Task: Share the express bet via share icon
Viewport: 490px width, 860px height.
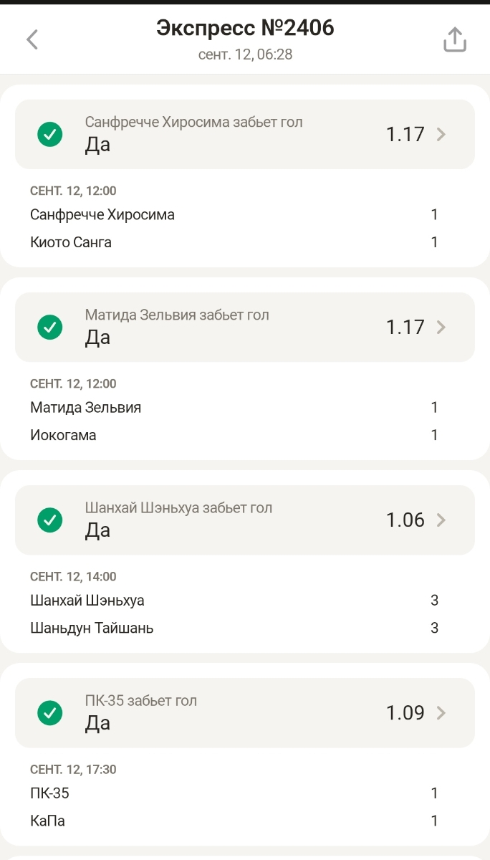Action: tap(455, 40)
